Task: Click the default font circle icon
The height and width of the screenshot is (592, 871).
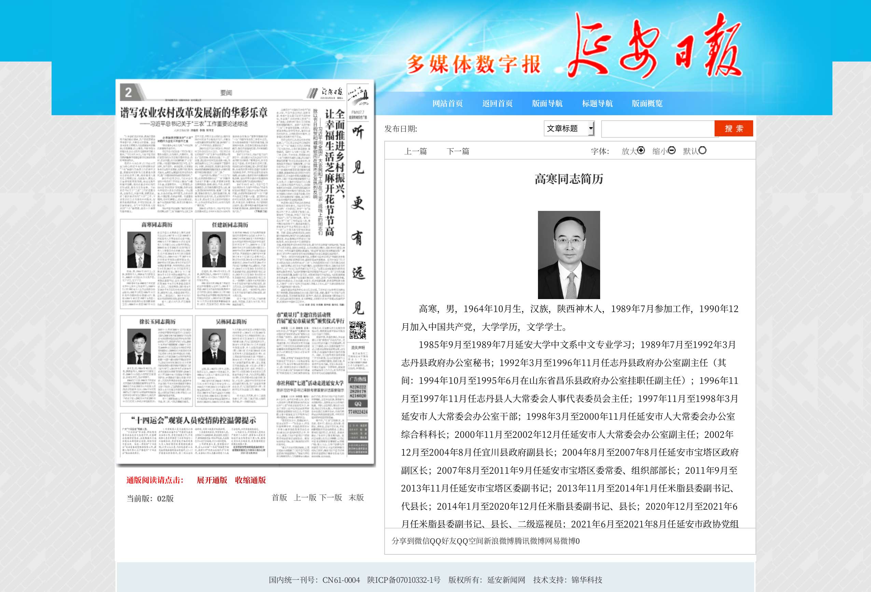Action: click(x=702, y=150)
